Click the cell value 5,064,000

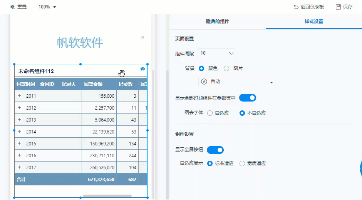(x=105, y=120)
